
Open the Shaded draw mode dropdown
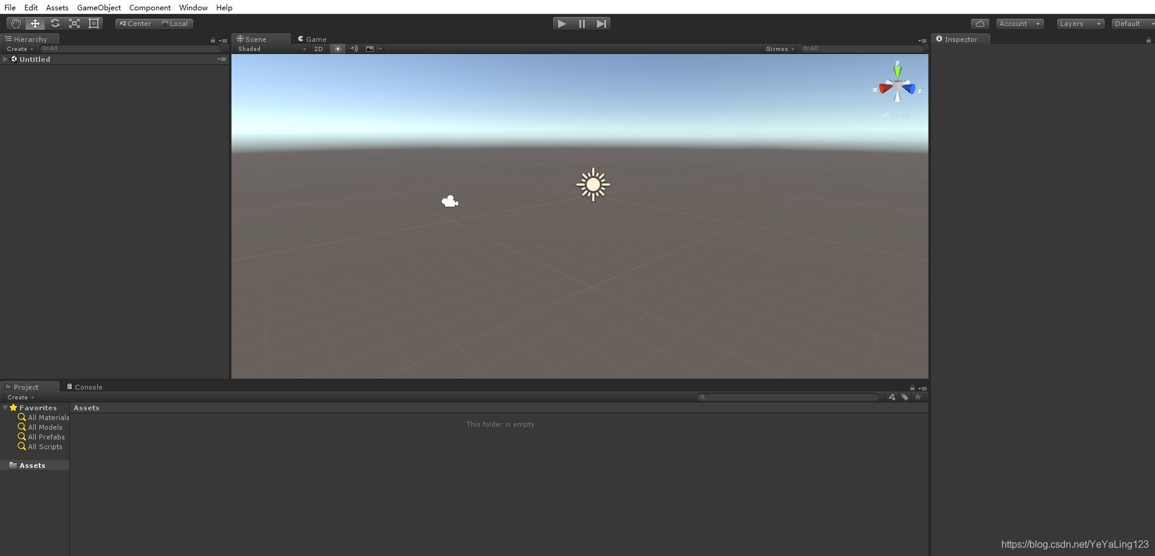[x=271, y=49]
